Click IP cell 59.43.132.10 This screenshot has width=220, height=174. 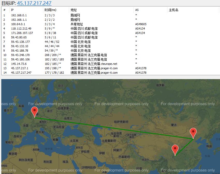point(20,46)
